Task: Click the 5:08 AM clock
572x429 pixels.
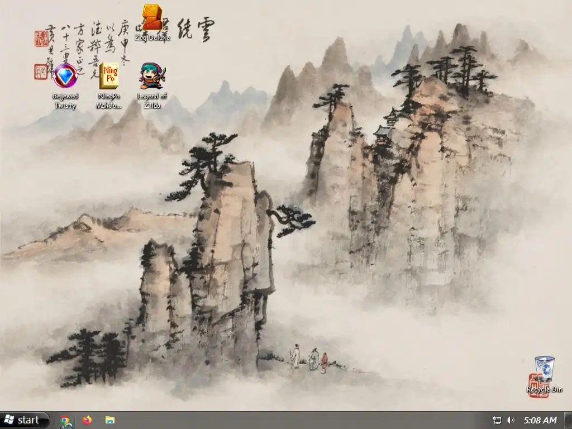Action: pyautogui.click(x=540, y=420)
